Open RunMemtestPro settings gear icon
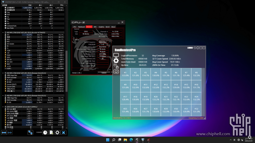Image resolution: width=255 pixels, height=143 pixels. 116,61
